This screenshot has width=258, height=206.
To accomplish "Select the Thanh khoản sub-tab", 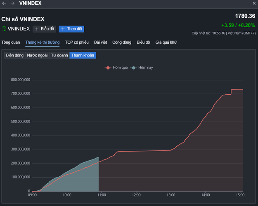I will pyautogui.click(x=83, y=55).
